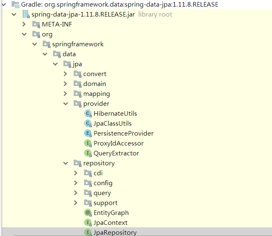Click the provider package icon

(x=77, y=104)
